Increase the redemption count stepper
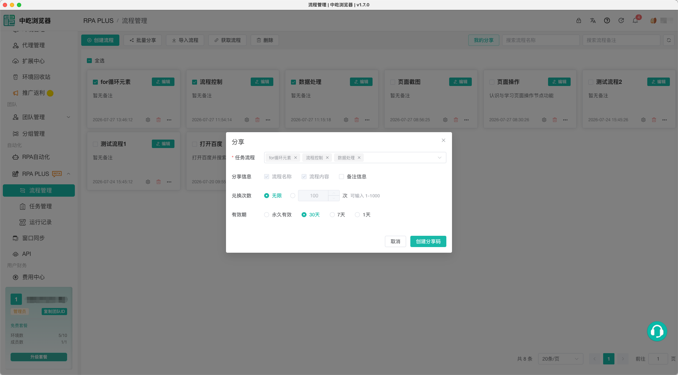Screen dimensions: 678x375 coord(334,193)
